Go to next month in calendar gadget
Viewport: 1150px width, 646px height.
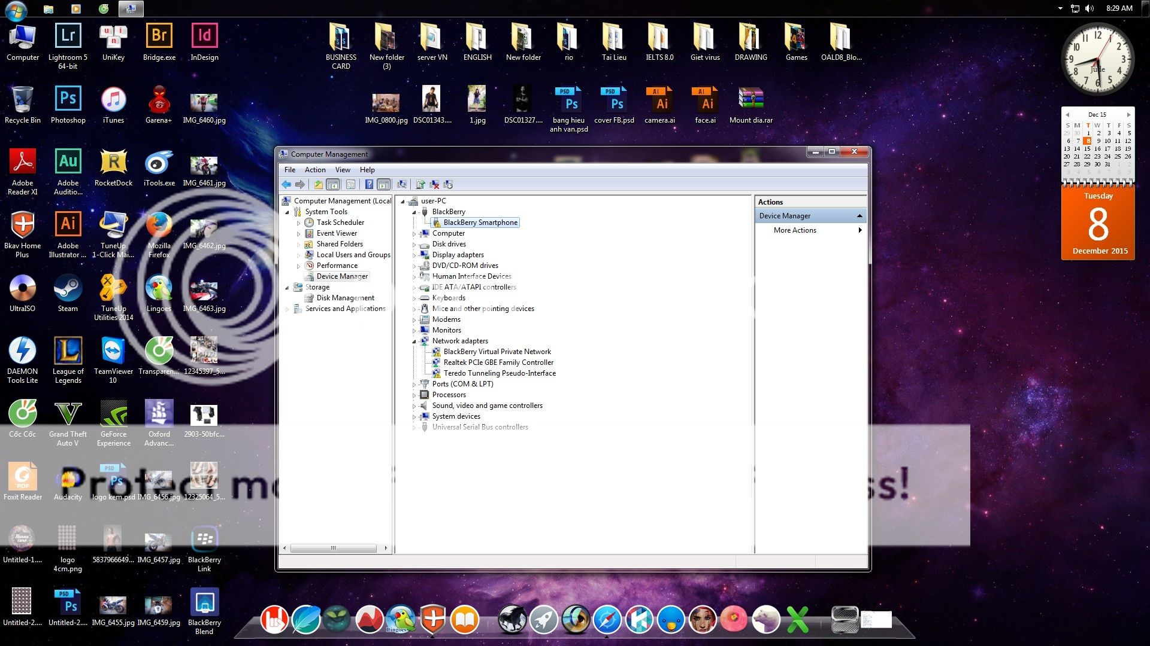pos(1128,115)
